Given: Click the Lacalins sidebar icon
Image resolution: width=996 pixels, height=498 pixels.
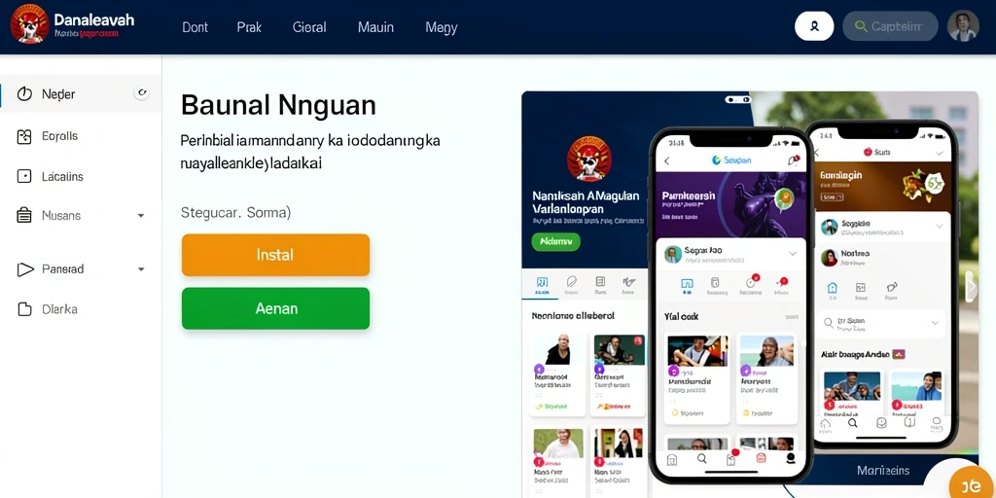Looking at the screenshot, I should pos(24,177).
